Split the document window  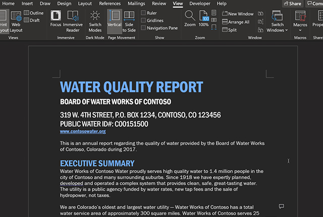(x=230, y=30)
